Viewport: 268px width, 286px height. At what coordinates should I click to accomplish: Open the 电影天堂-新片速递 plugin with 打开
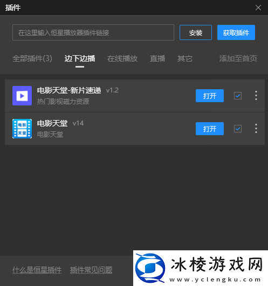coord(210,96)
